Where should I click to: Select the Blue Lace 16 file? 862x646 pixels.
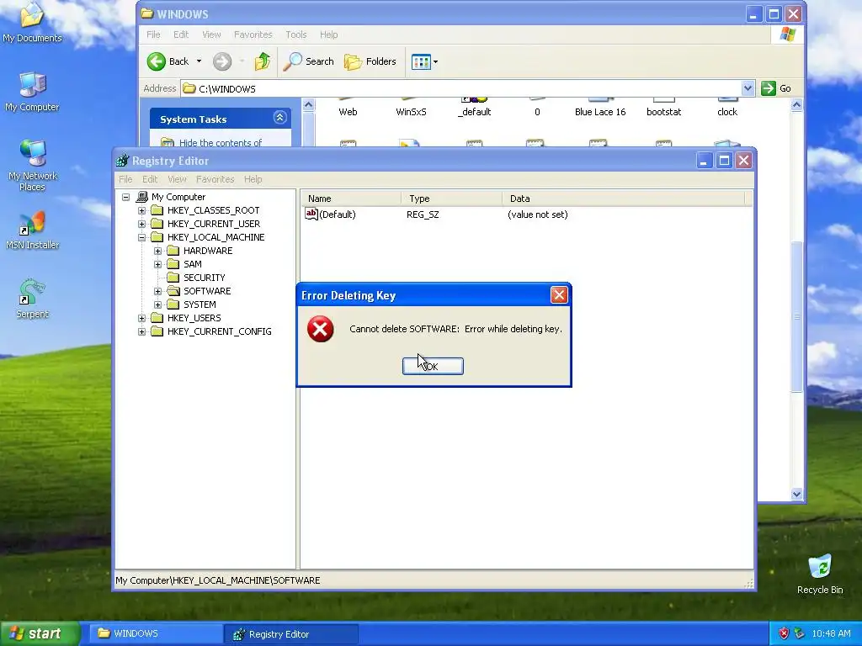pyautogui.click(x=600, y=112)
